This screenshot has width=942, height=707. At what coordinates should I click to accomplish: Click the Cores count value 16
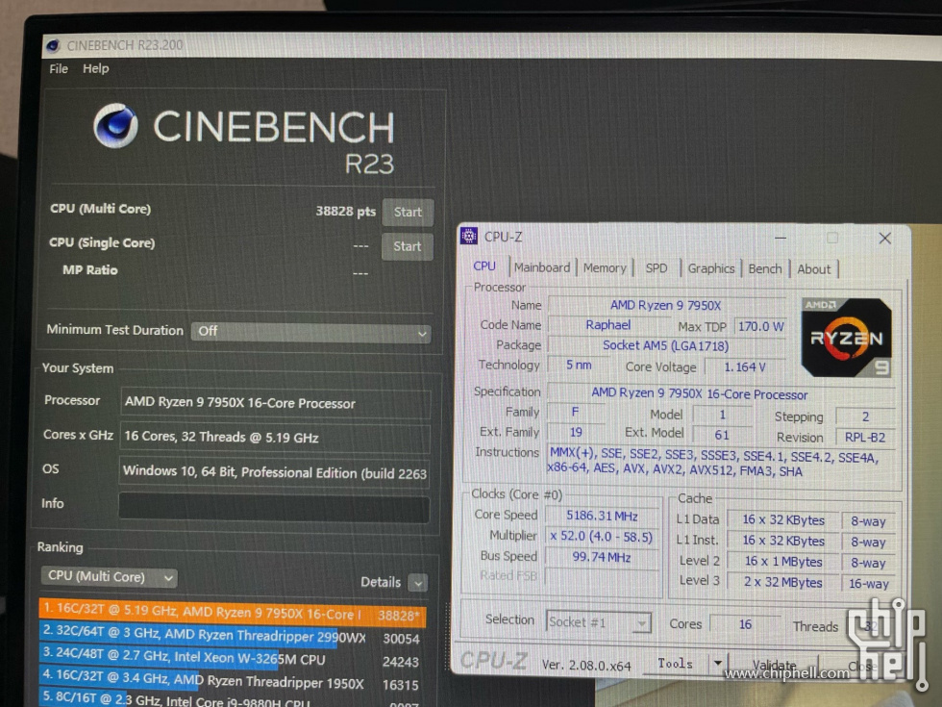point(745,624)
